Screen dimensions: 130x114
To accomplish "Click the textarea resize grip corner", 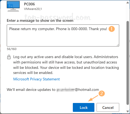I will click(x=118, y=45).
